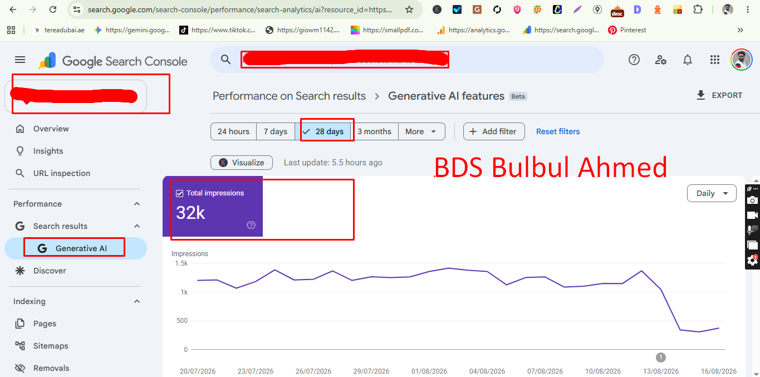Go back to the previous page
Viewport: 760px width, 377px height.
coord(13,9)
